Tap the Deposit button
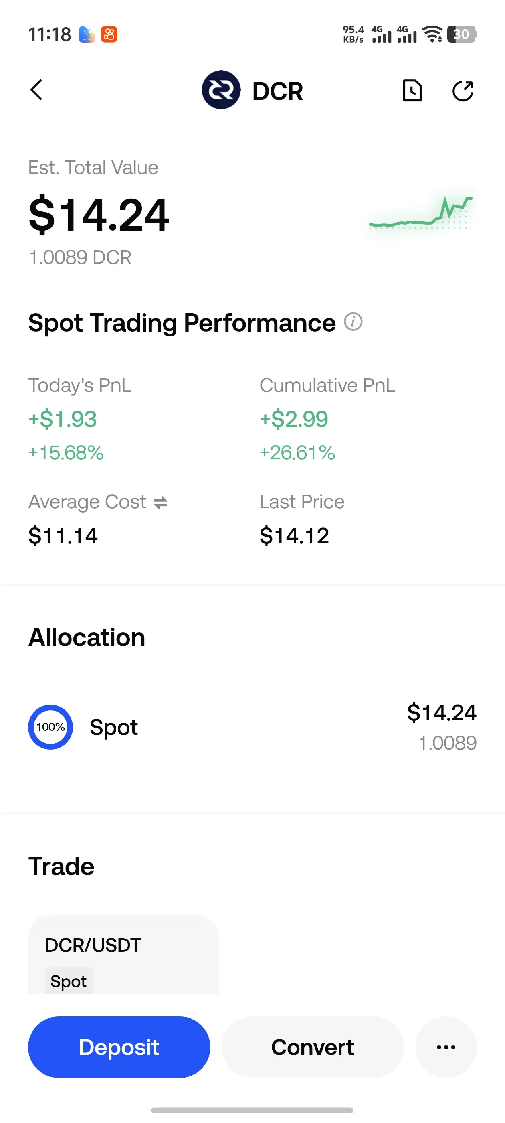 pyautogui.click(x=119, y=1047)
